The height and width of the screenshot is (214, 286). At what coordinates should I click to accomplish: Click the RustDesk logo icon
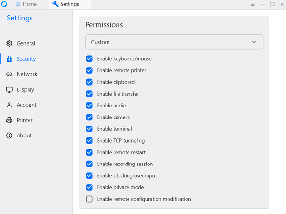(4, 4)
